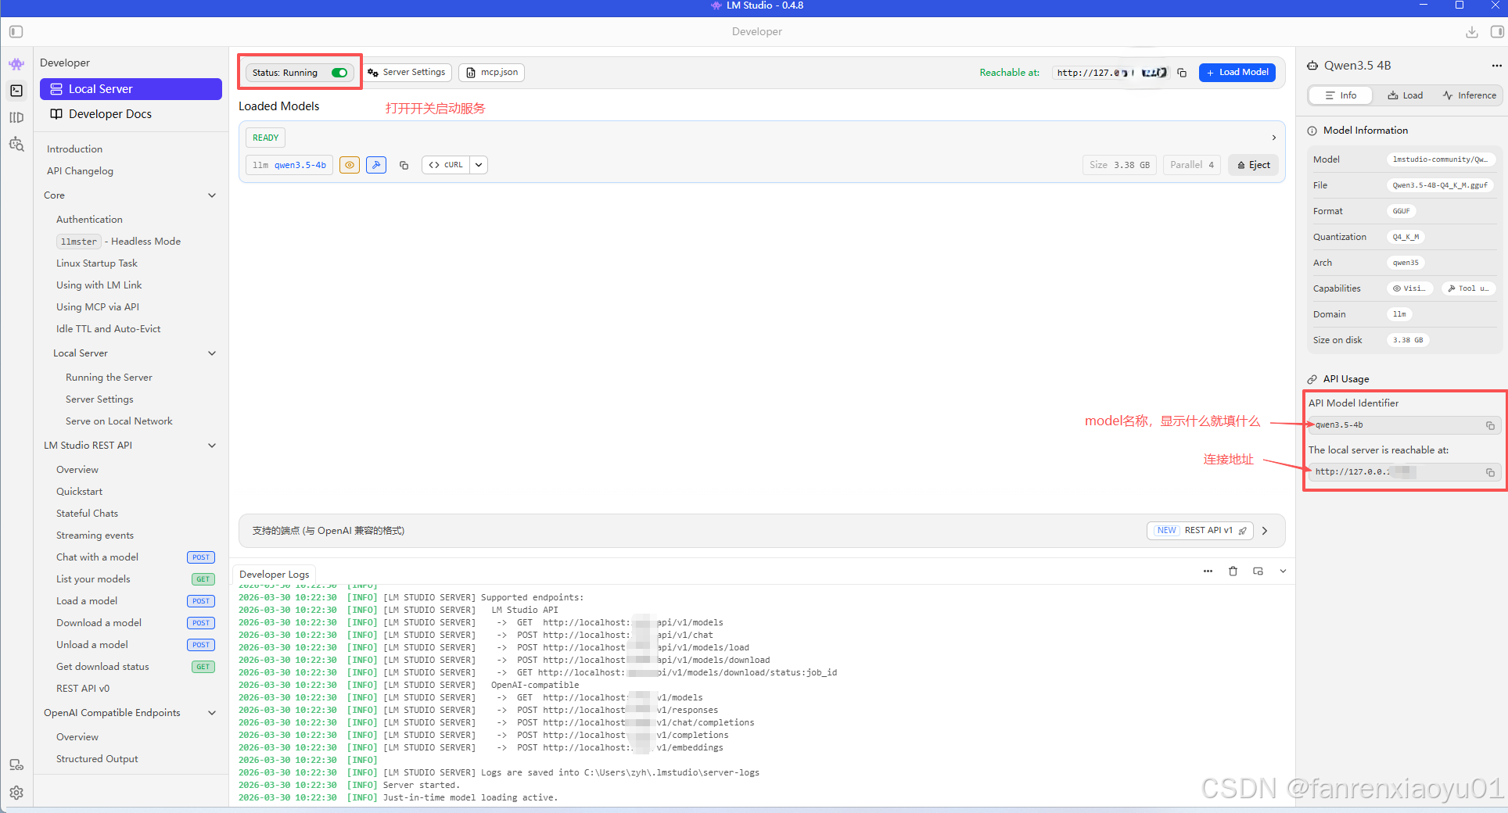Toggle the vision eye badge on qwen3.5-4b

[x=350, y=165]
